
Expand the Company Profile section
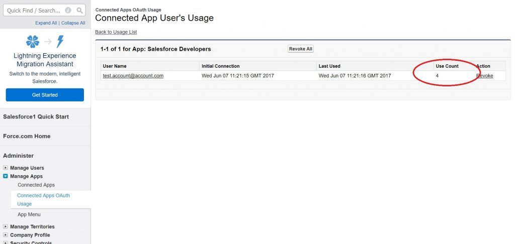click(6, 235)
